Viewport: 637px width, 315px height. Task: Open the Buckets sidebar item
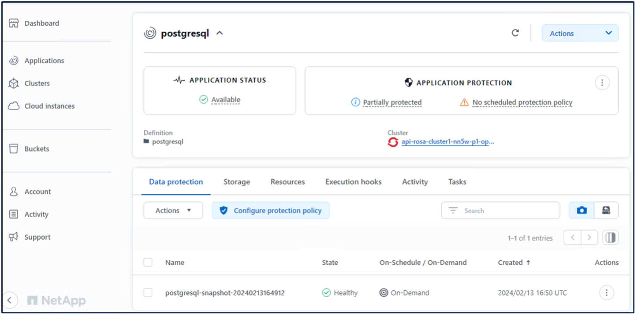pyautogui.click(x=37, y=149)
